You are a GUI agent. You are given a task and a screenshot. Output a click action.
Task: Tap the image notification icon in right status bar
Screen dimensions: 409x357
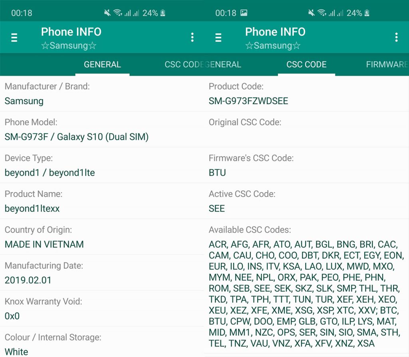click(244, 13)
